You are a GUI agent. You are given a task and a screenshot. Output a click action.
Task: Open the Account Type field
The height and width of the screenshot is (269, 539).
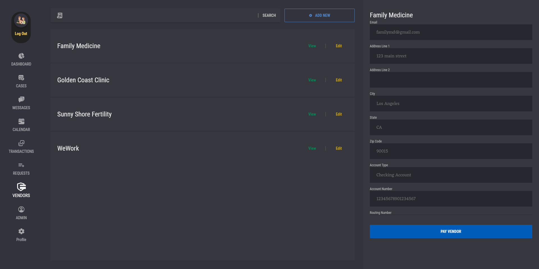click(x=451, y=175)
